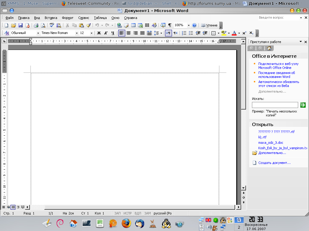Open the Print Preview icon
The width and height of the screenshot is (309, 231).
tap(43, 26)
